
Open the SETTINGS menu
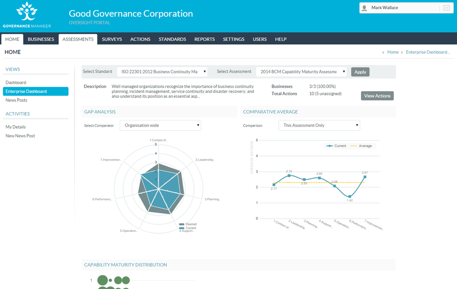[x=233, y=39]
